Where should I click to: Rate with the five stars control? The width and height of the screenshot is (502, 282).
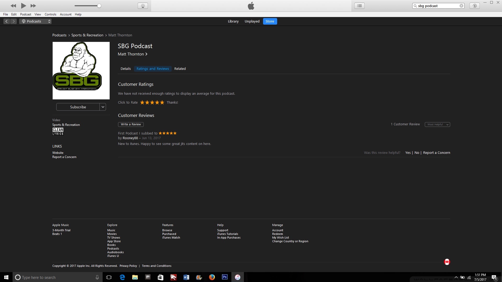152,102
